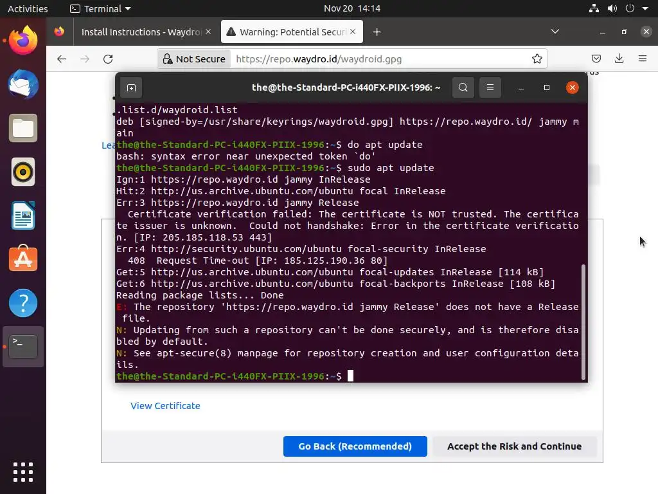Launch Thunderbird mail from the dock
Image resolution: width=658 pixels, height=494 pixels.
click(23, 84)
